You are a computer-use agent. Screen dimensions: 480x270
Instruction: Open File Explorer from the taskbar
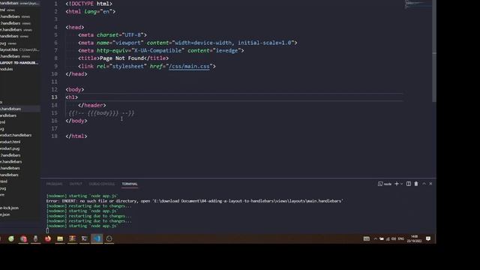point(60,238)
